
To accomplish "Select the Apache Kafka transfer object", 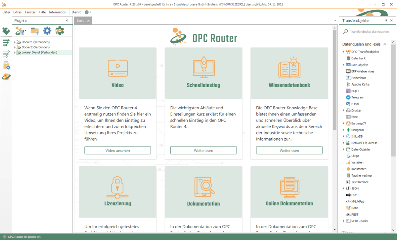I will pos(359,84).
